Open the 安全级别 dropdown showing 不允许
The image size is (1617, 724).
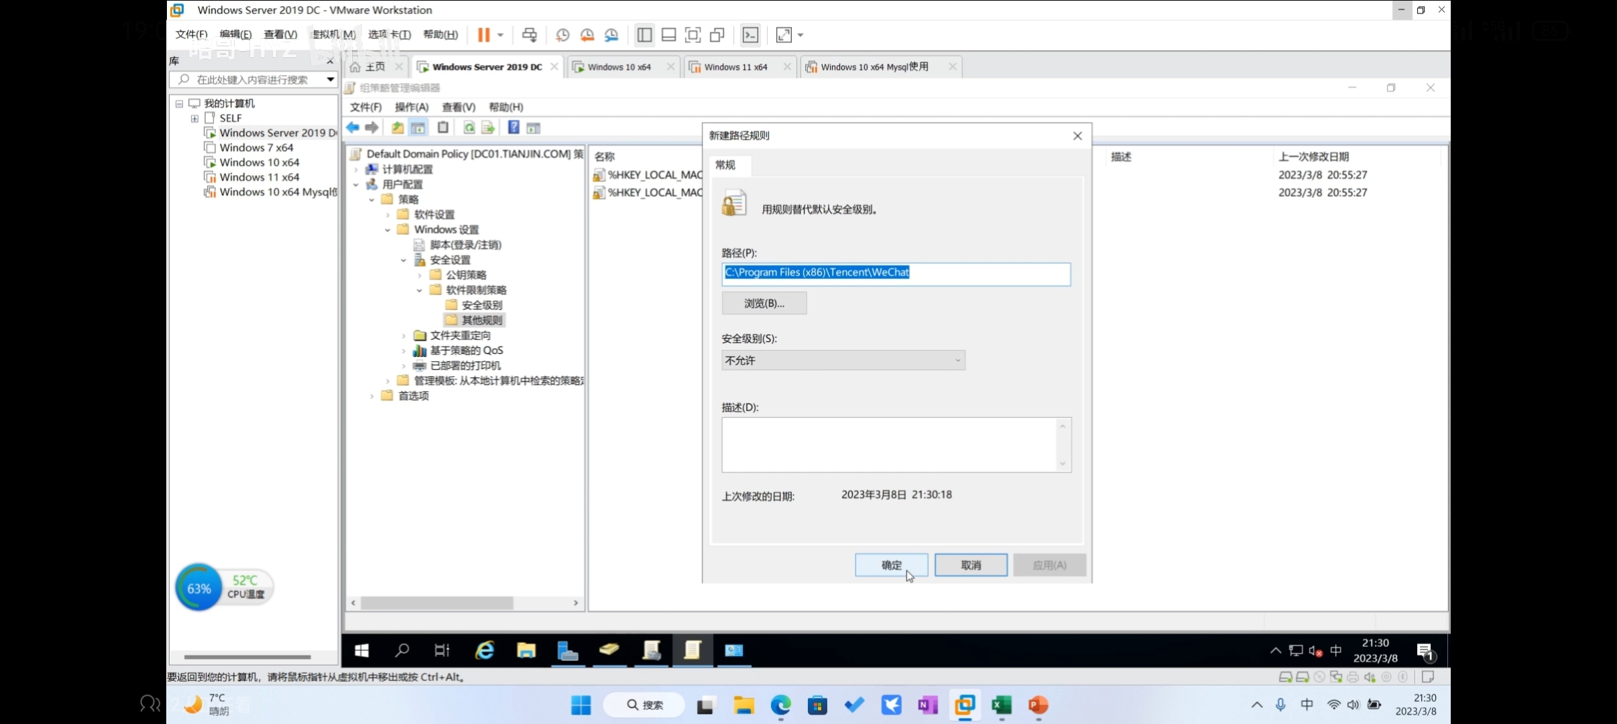coord(843,360)
